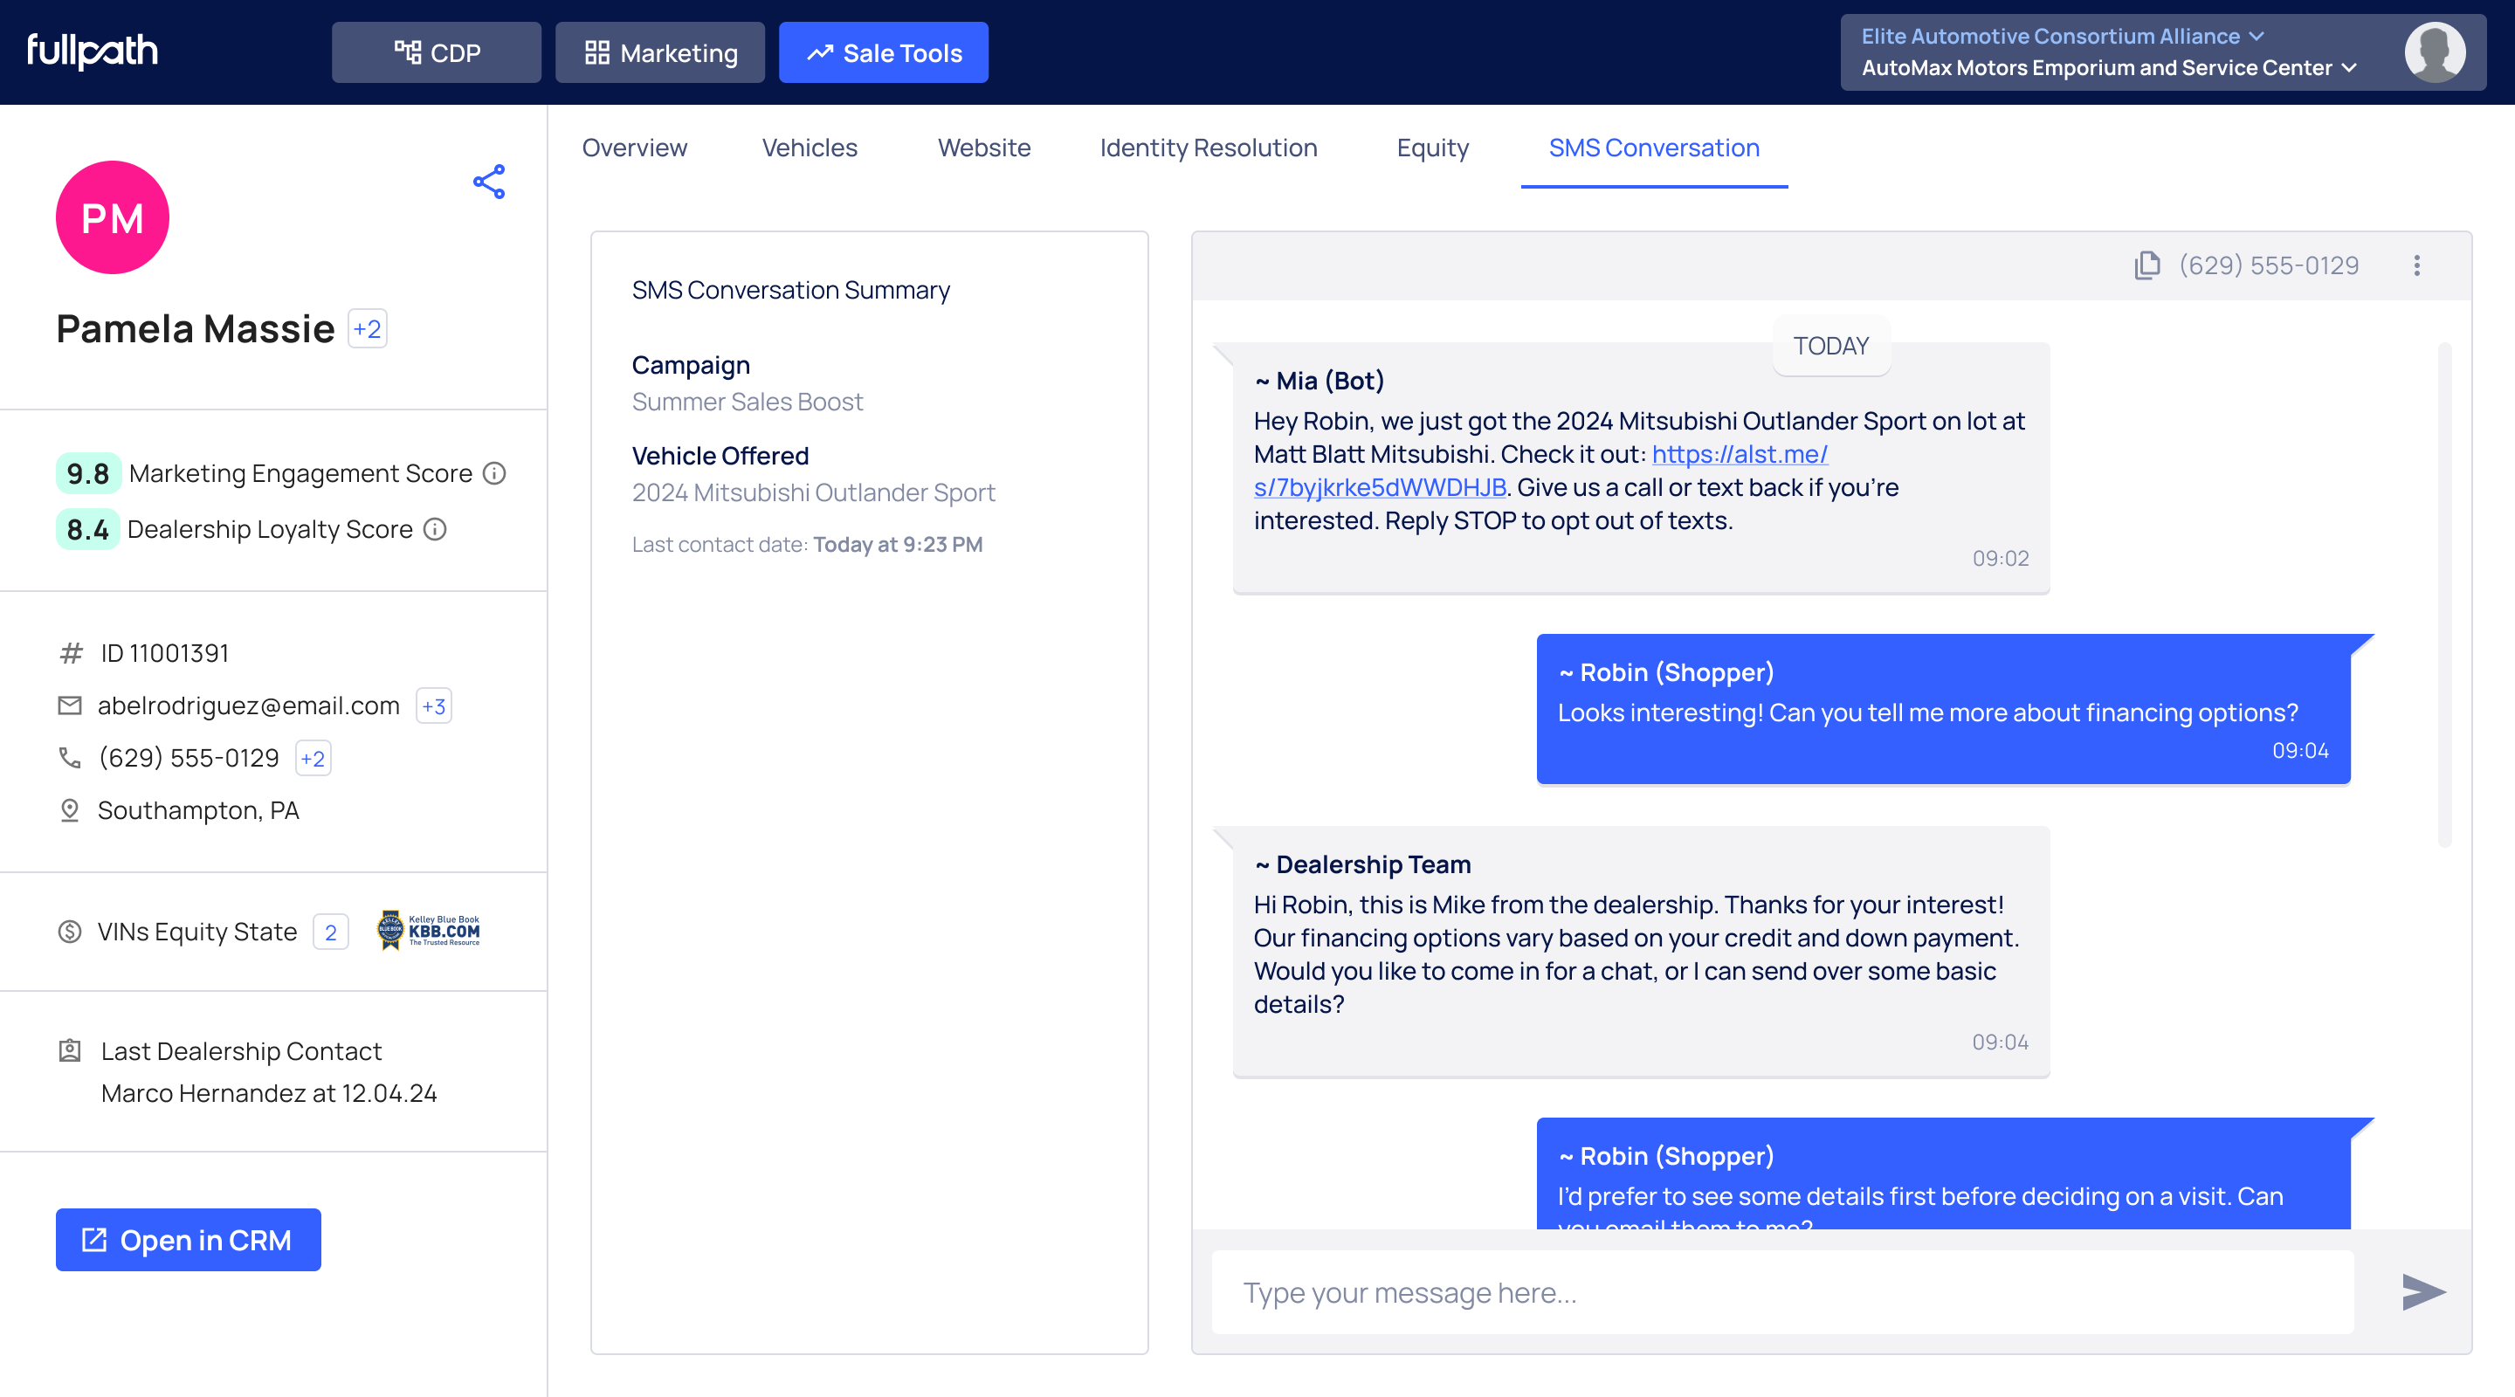Click the Dealership Loyalty Score info icon
Image resolution: width=2515 pixels, height=1397 pixels.
point(436,529)
